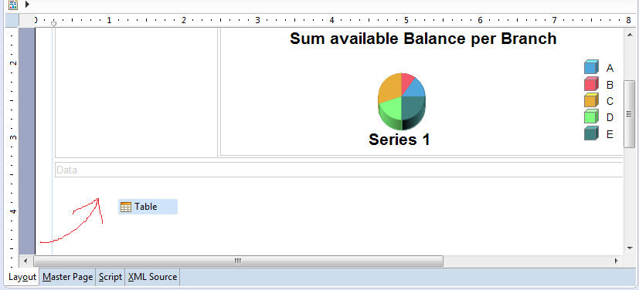Click the Data placeholder field
Screen dimensions: 639x290
pyautogui.click(x=339, y=170)
